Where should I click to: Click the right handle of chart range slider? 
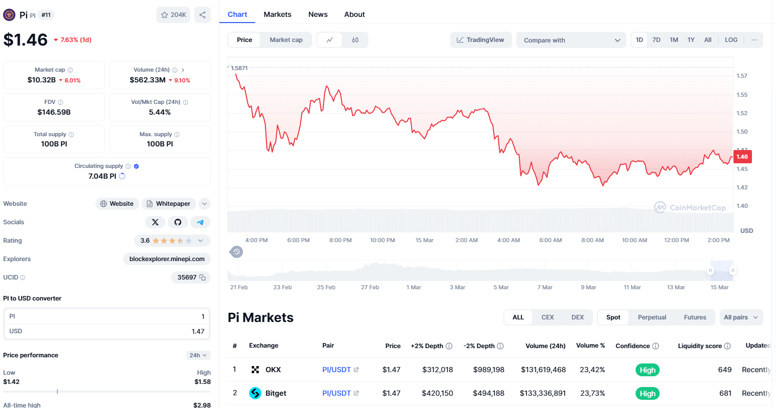(x=733, y=270)
